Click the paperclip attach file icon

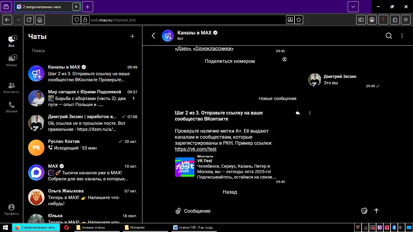click(178, 211)
